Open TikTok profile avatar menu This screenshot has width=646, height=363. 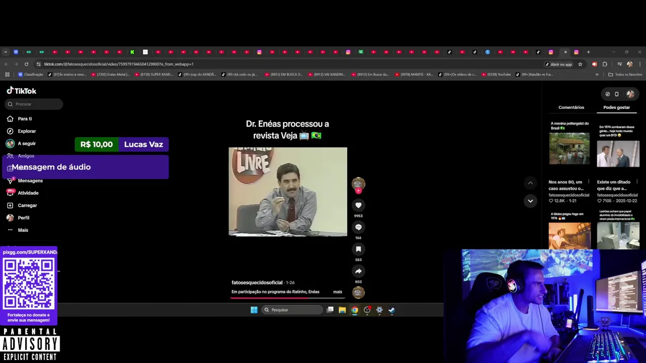pyautogui.click(x=630, y=94)
